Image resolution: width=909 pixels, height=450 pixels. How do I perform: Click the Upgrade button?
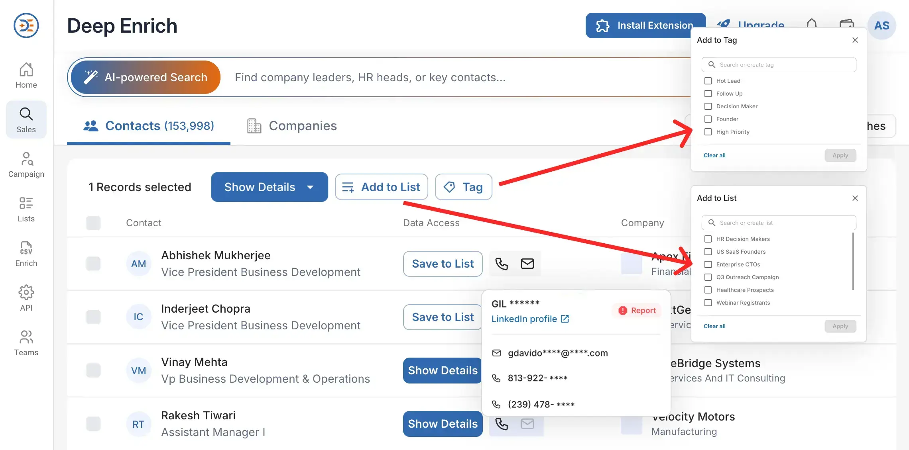click(750, 24)
